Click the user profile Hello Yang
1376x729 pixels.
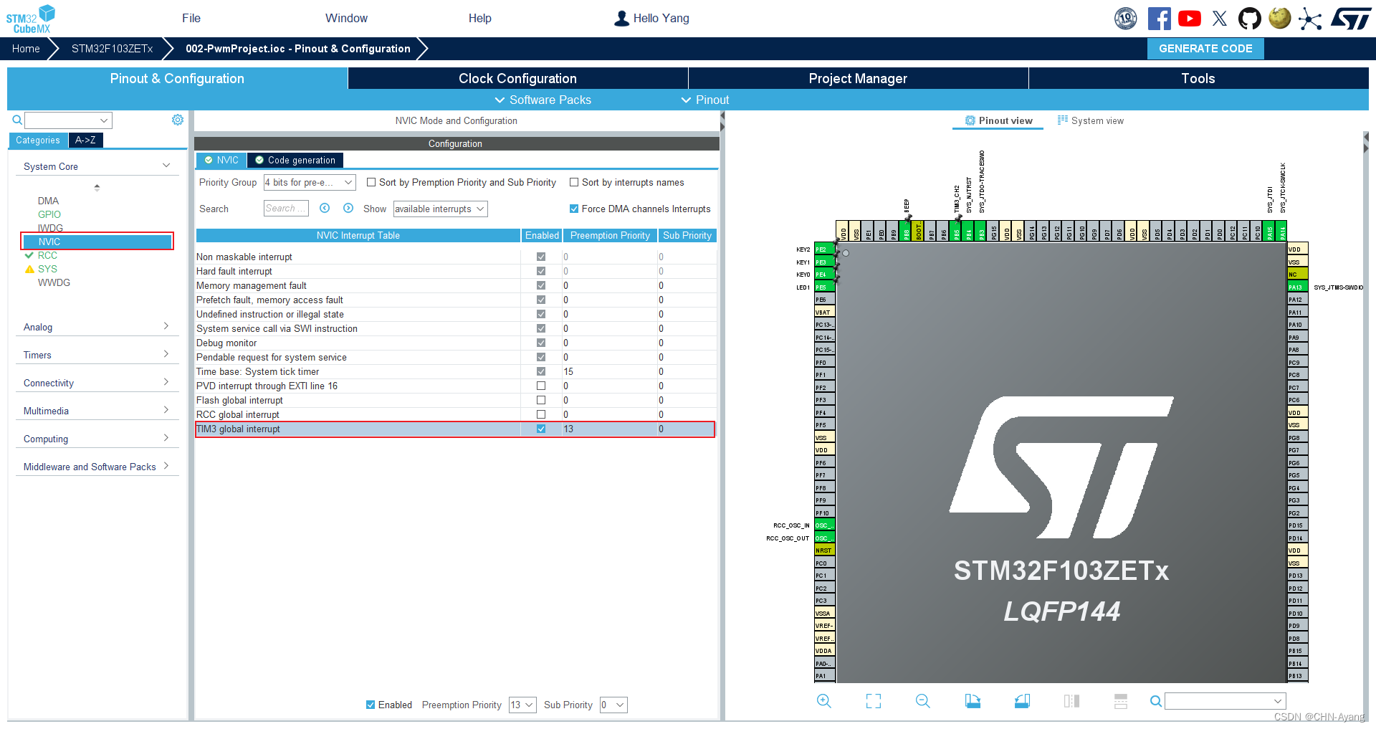coord(652,19)
